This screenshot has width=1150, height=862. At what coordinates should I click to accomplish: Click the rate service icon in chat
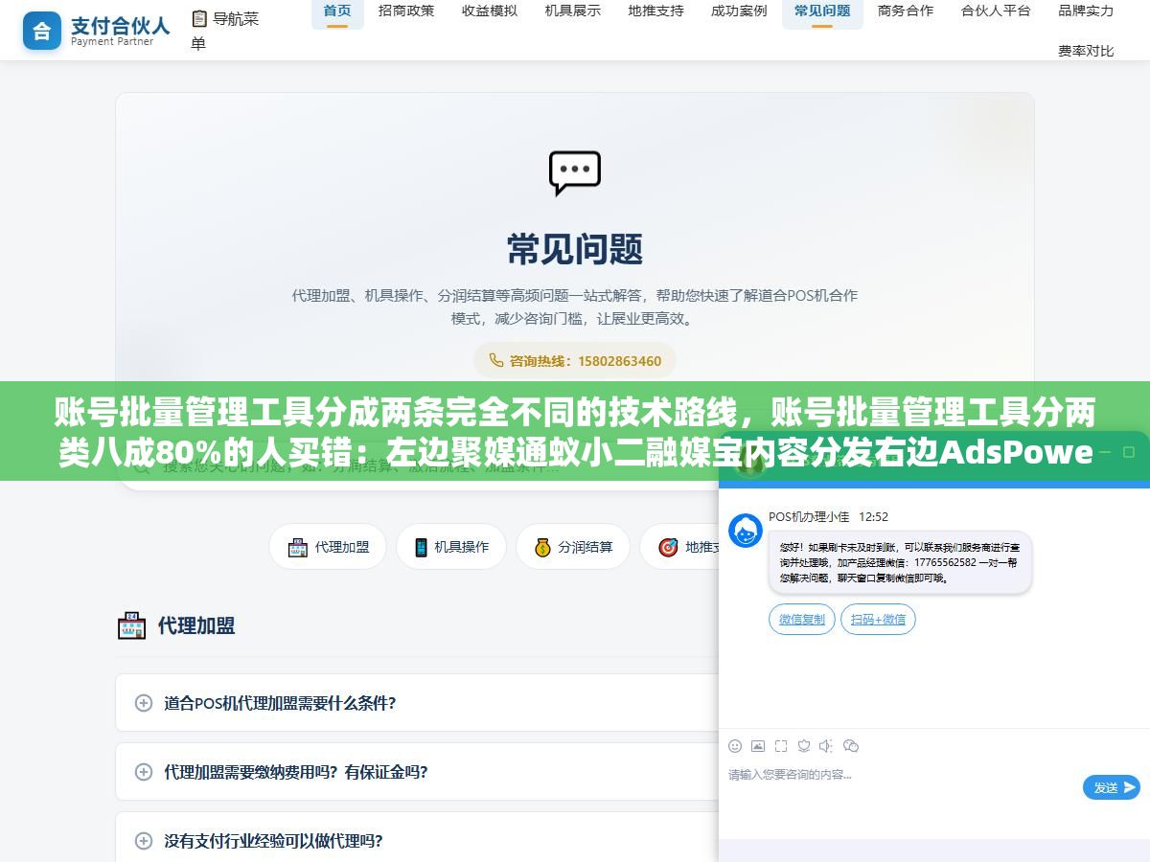coord(804,746)
